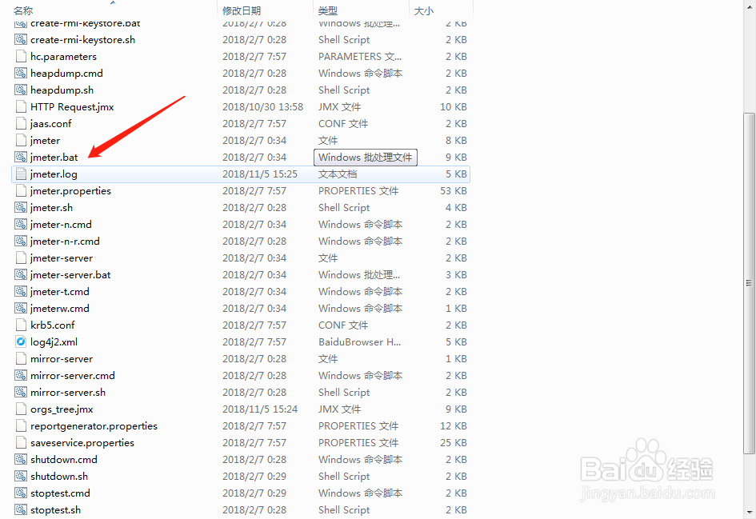This screenshot has width=756, height=519.
Task: Click the jmeter-t.cmd script icon
Action: point(21,292)
